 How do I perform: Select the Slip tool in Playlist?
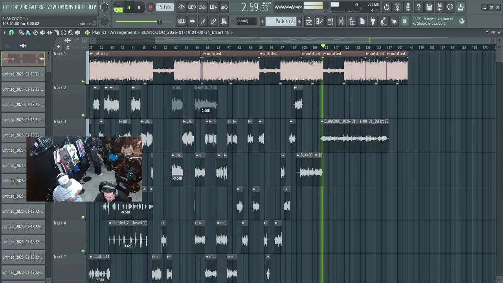[x=50, y=33]
